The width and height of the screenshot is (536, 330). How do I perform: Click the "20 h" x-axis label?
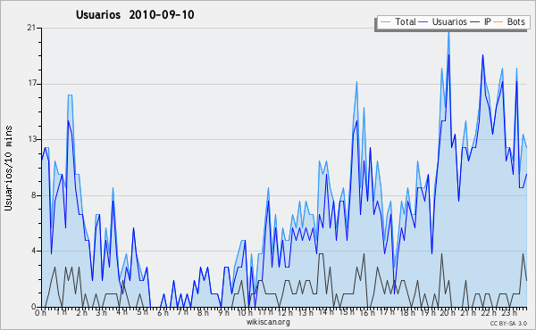pos(448,313)
